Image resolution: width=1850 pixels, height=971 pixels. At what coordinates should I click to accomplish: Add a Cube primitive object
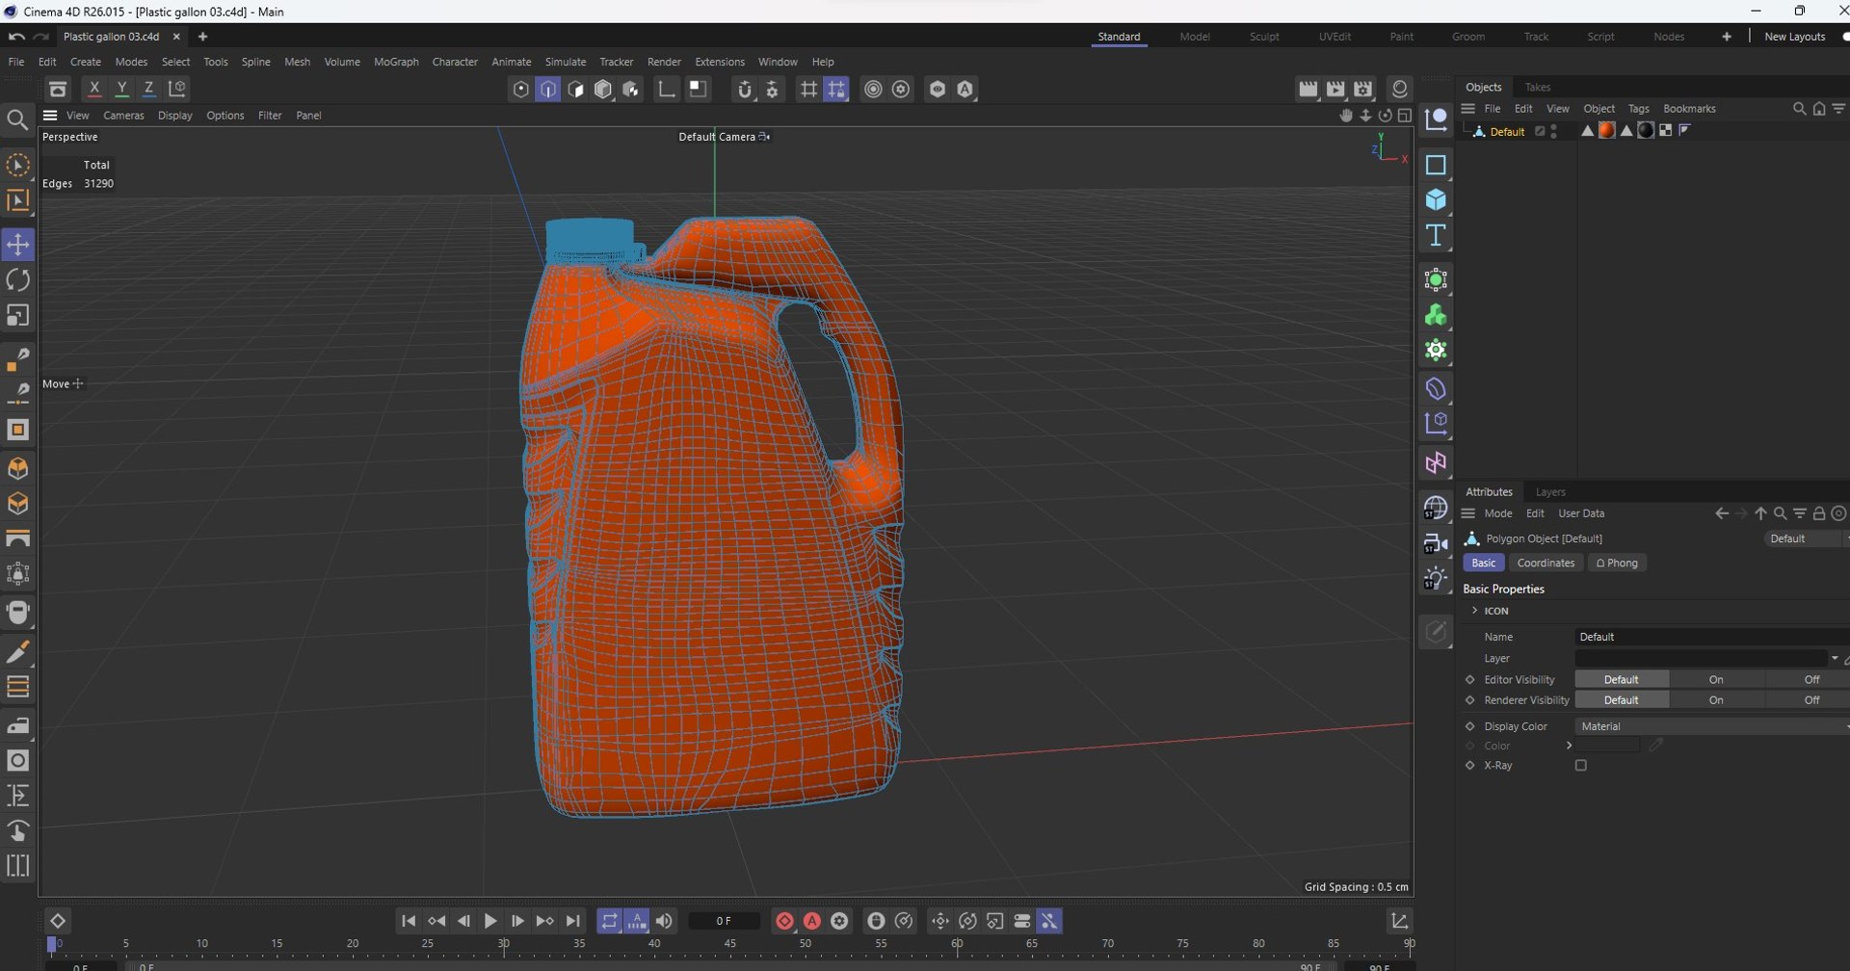click(x=1436, y=200)
